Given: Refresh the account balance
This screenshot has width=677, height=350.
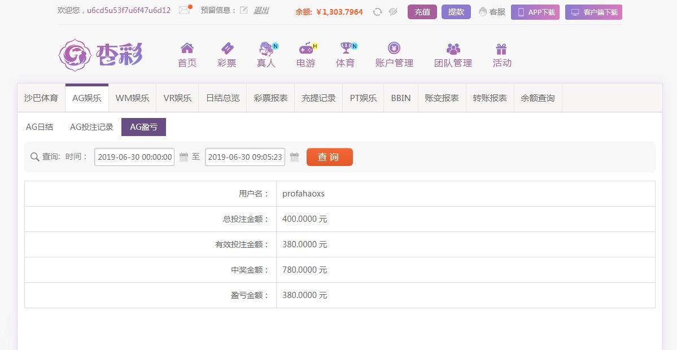Looking at the screenshot, I should pyautogui.click(x=377, y=12).
